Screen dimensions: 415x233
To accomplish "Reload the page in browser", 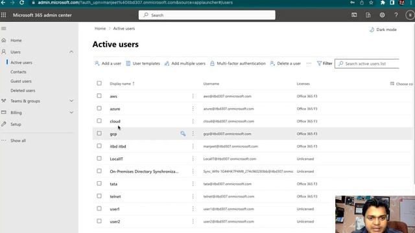I will click(21, 3).
